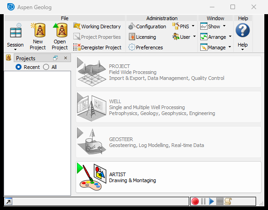Click the blue Help question mark icon

point(242,30)
